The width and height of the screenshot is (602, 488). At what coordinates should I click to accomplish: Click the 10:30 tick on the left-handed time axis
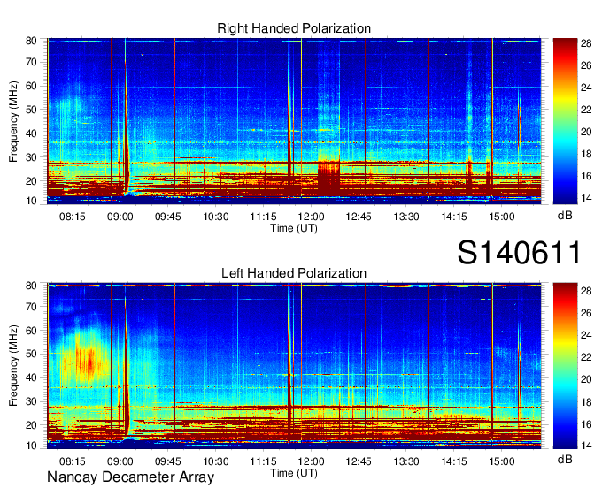[216, 461]
